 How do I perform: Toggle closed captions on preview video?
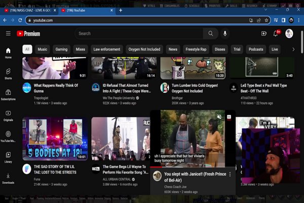coord(229,117)
